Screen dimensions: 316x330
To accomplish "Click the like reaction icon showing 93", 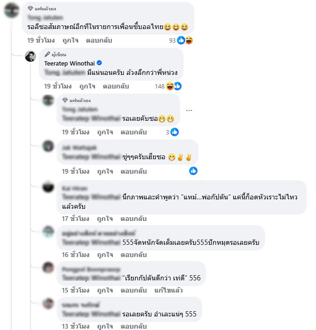I will pyautogui.click(x=181, y=40).
